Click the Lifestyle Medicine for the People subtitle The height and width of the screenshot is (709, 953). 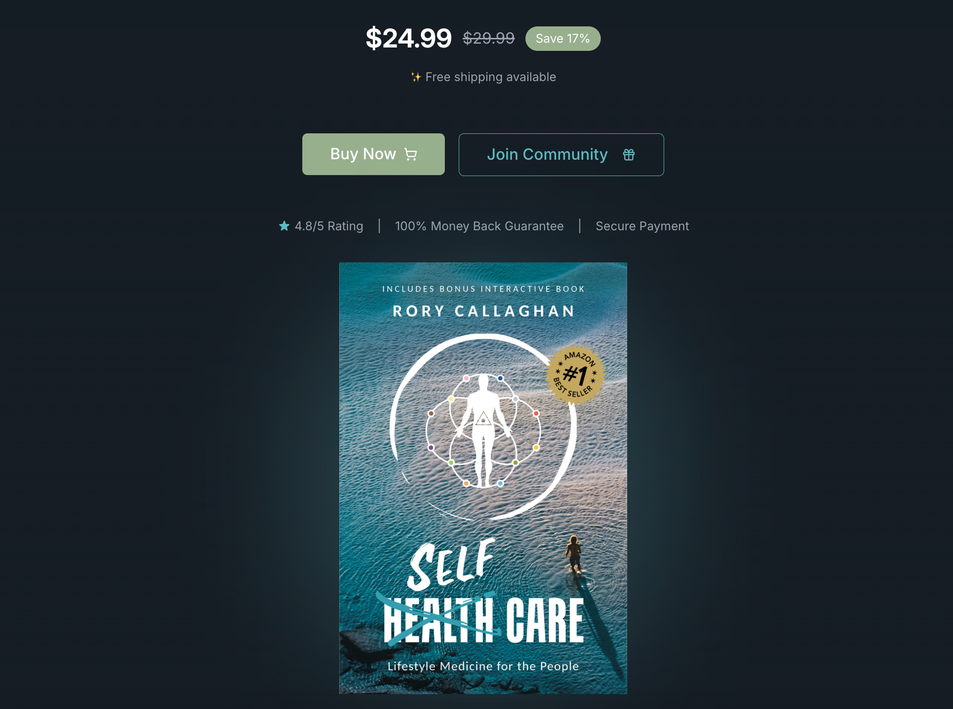[x=483, y=666]
